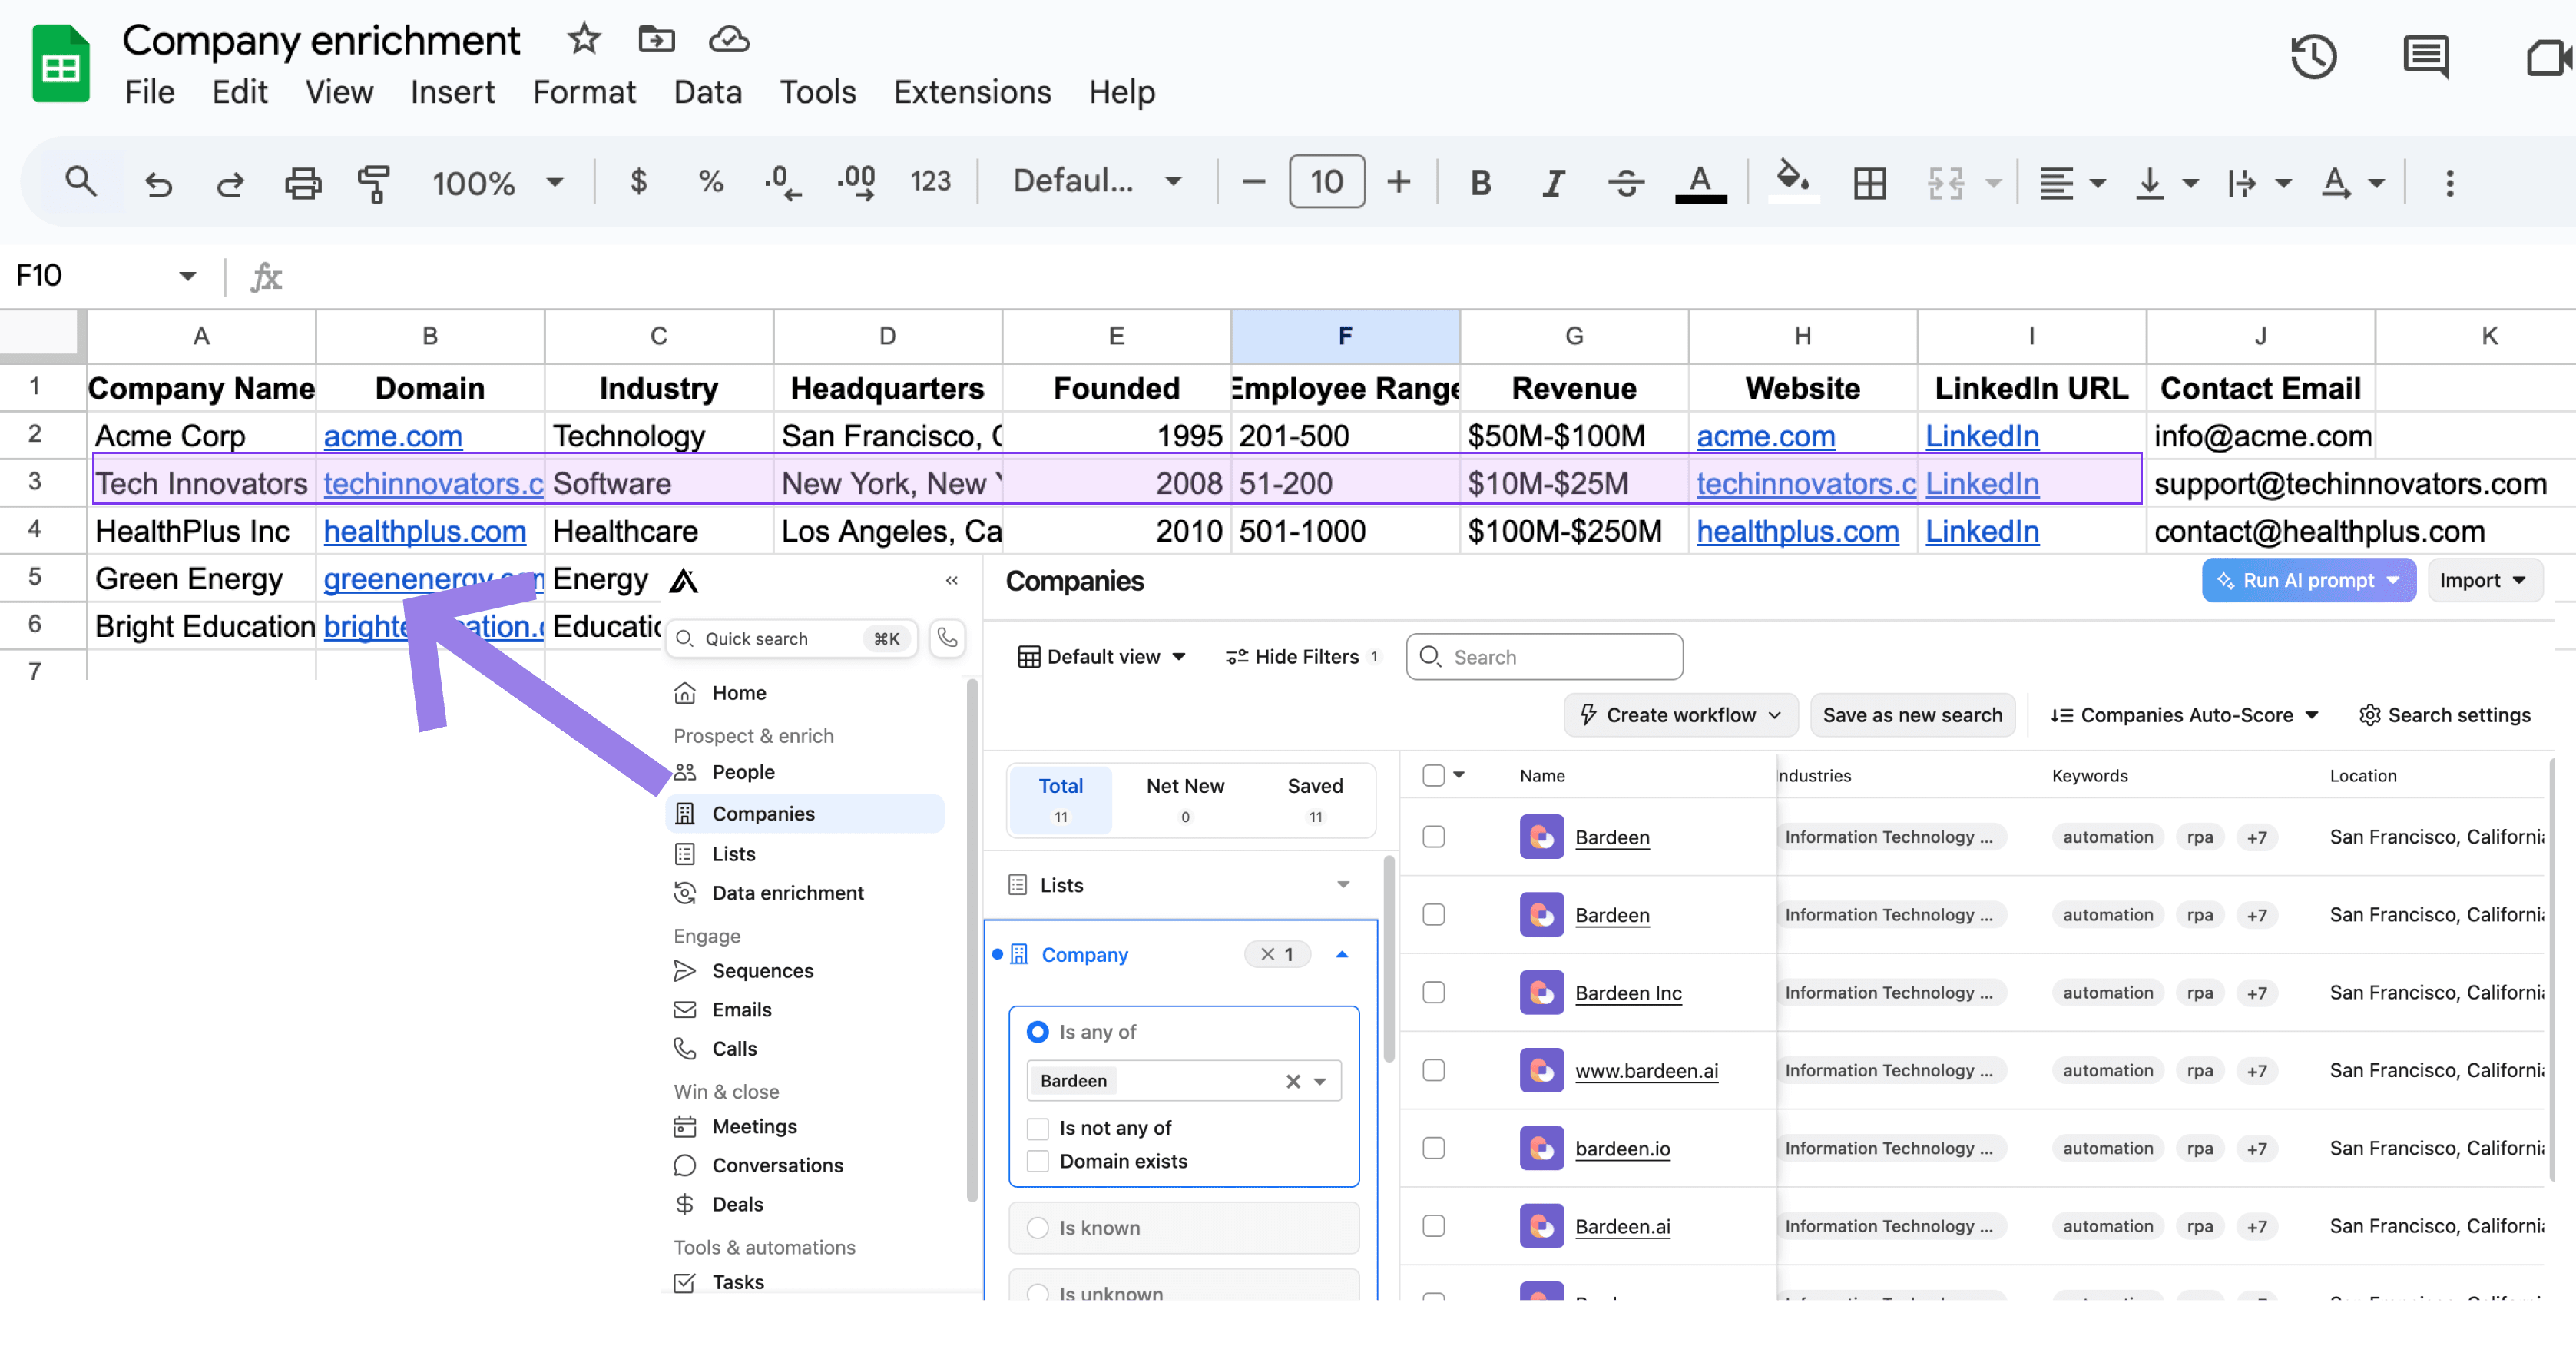
Task: Enable 'Is not any of' checkbox
Action: tap(1038, 1128)
